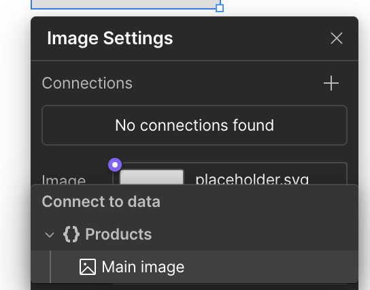Click the blue selection resize handle

[220, 8]
